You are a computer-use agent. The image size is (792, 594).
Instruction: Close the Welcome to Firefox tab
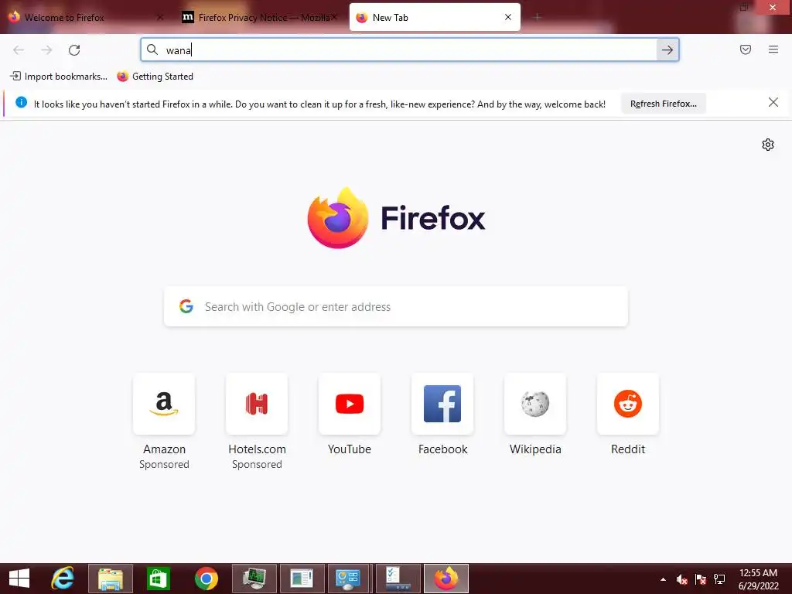(160, 17)
